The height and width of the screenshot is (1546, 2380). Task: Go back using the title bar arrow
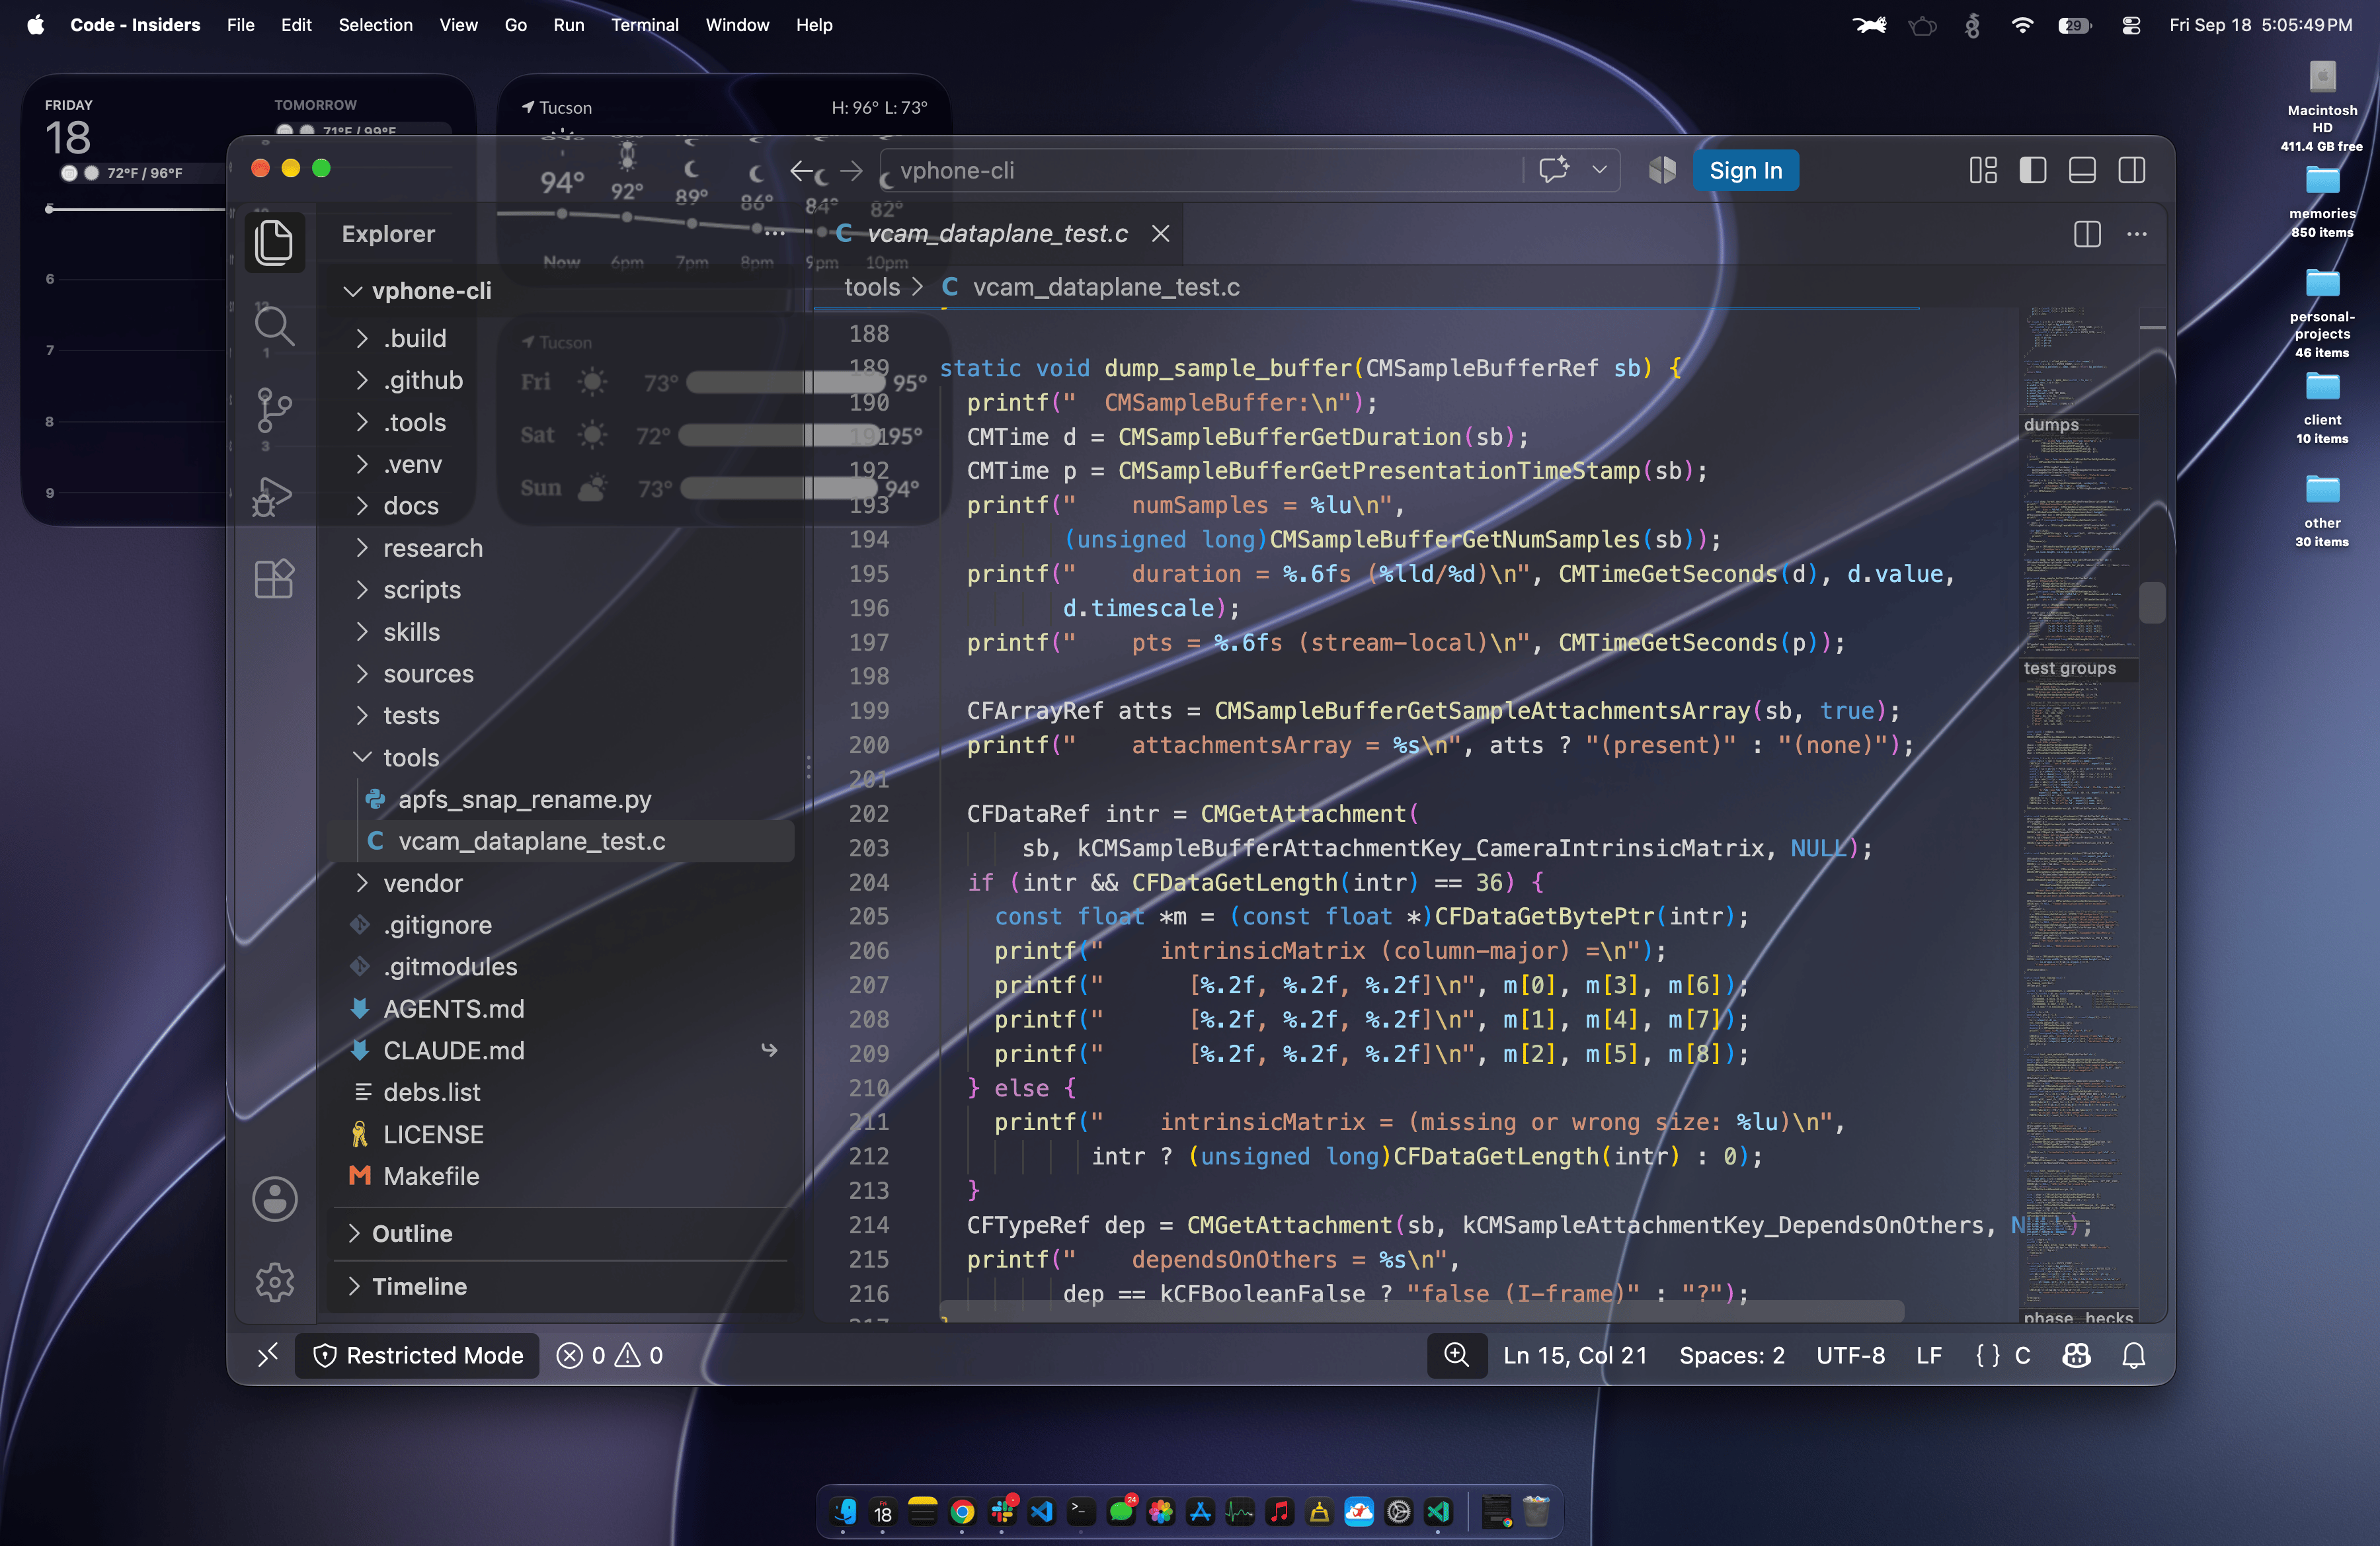click(802, 171)
